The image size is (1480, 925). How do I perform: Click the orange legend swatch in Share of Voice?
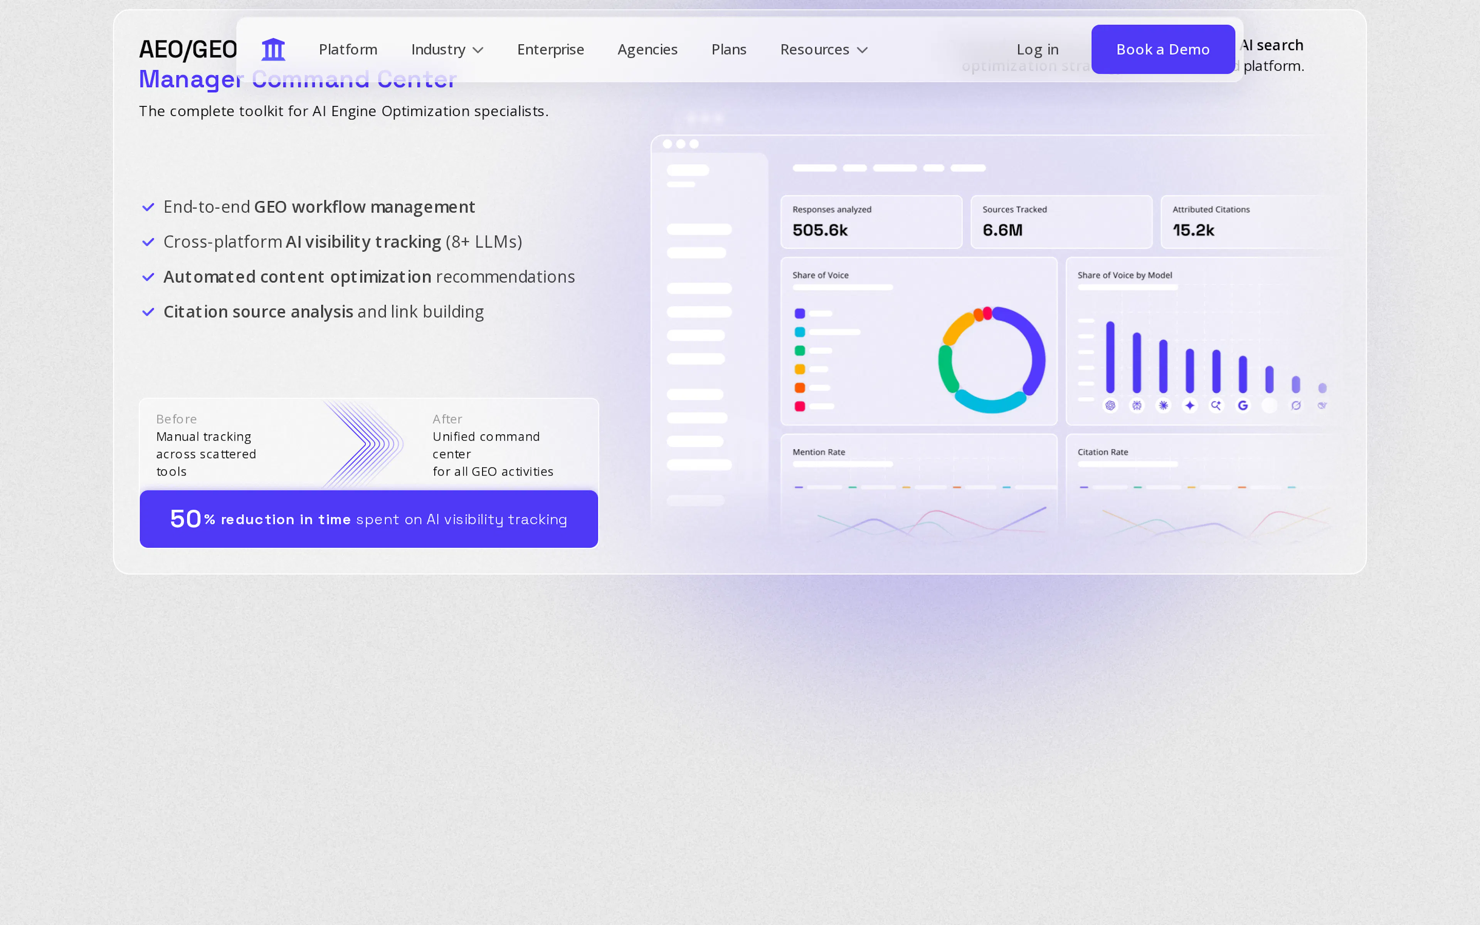pos(799,388)
